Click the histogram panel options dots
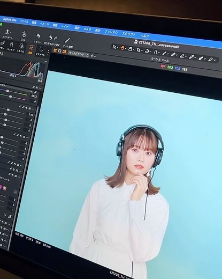 46,61
